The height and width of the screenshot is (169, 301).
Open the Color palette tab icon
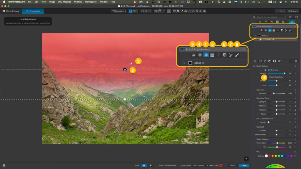point(266,22)
